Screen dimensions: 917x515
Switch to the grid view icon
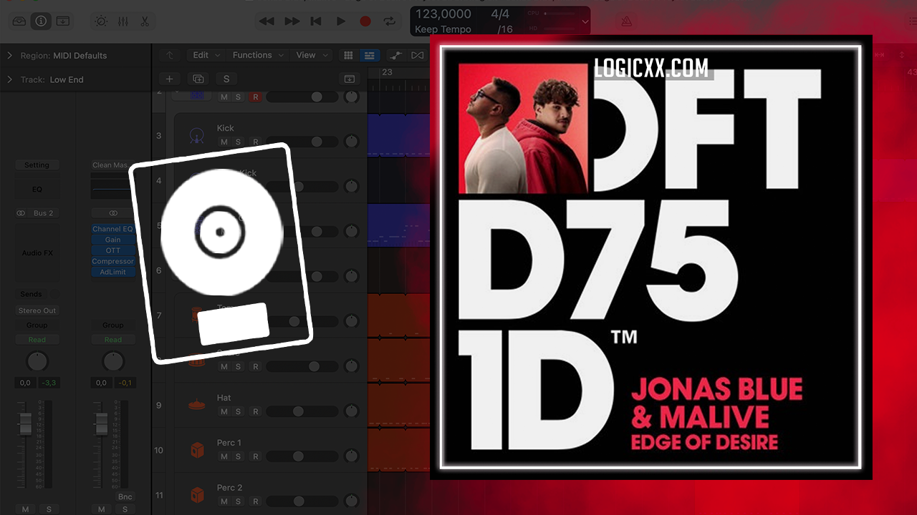click(349, 55)
